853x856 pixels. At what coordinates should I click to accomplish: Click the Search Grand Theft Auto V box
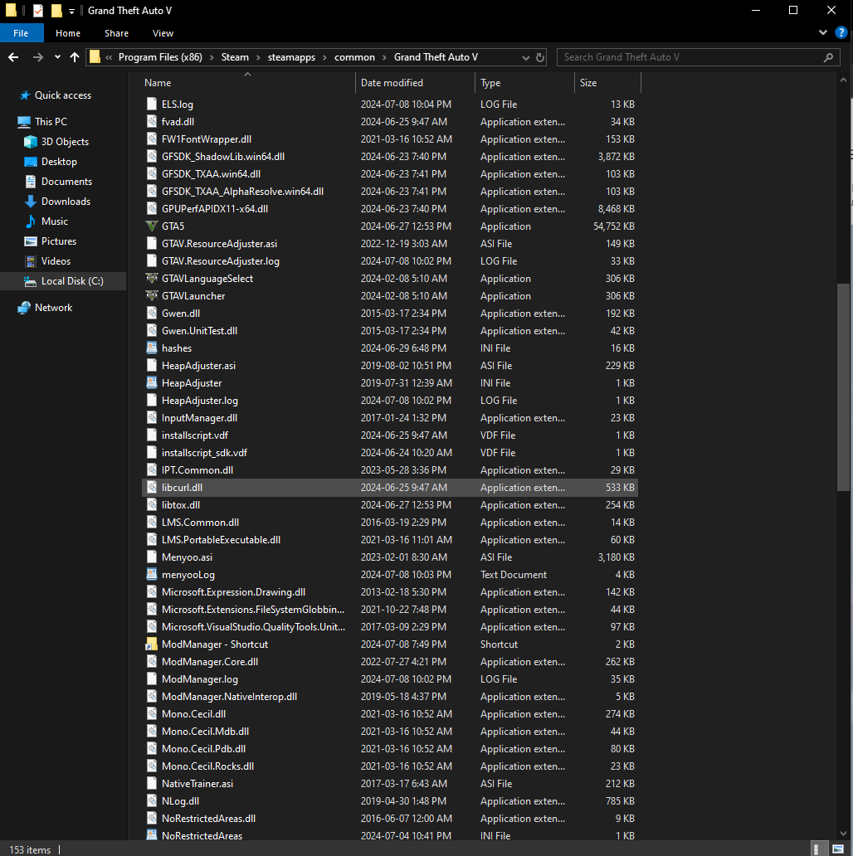(x=689, y=57)
